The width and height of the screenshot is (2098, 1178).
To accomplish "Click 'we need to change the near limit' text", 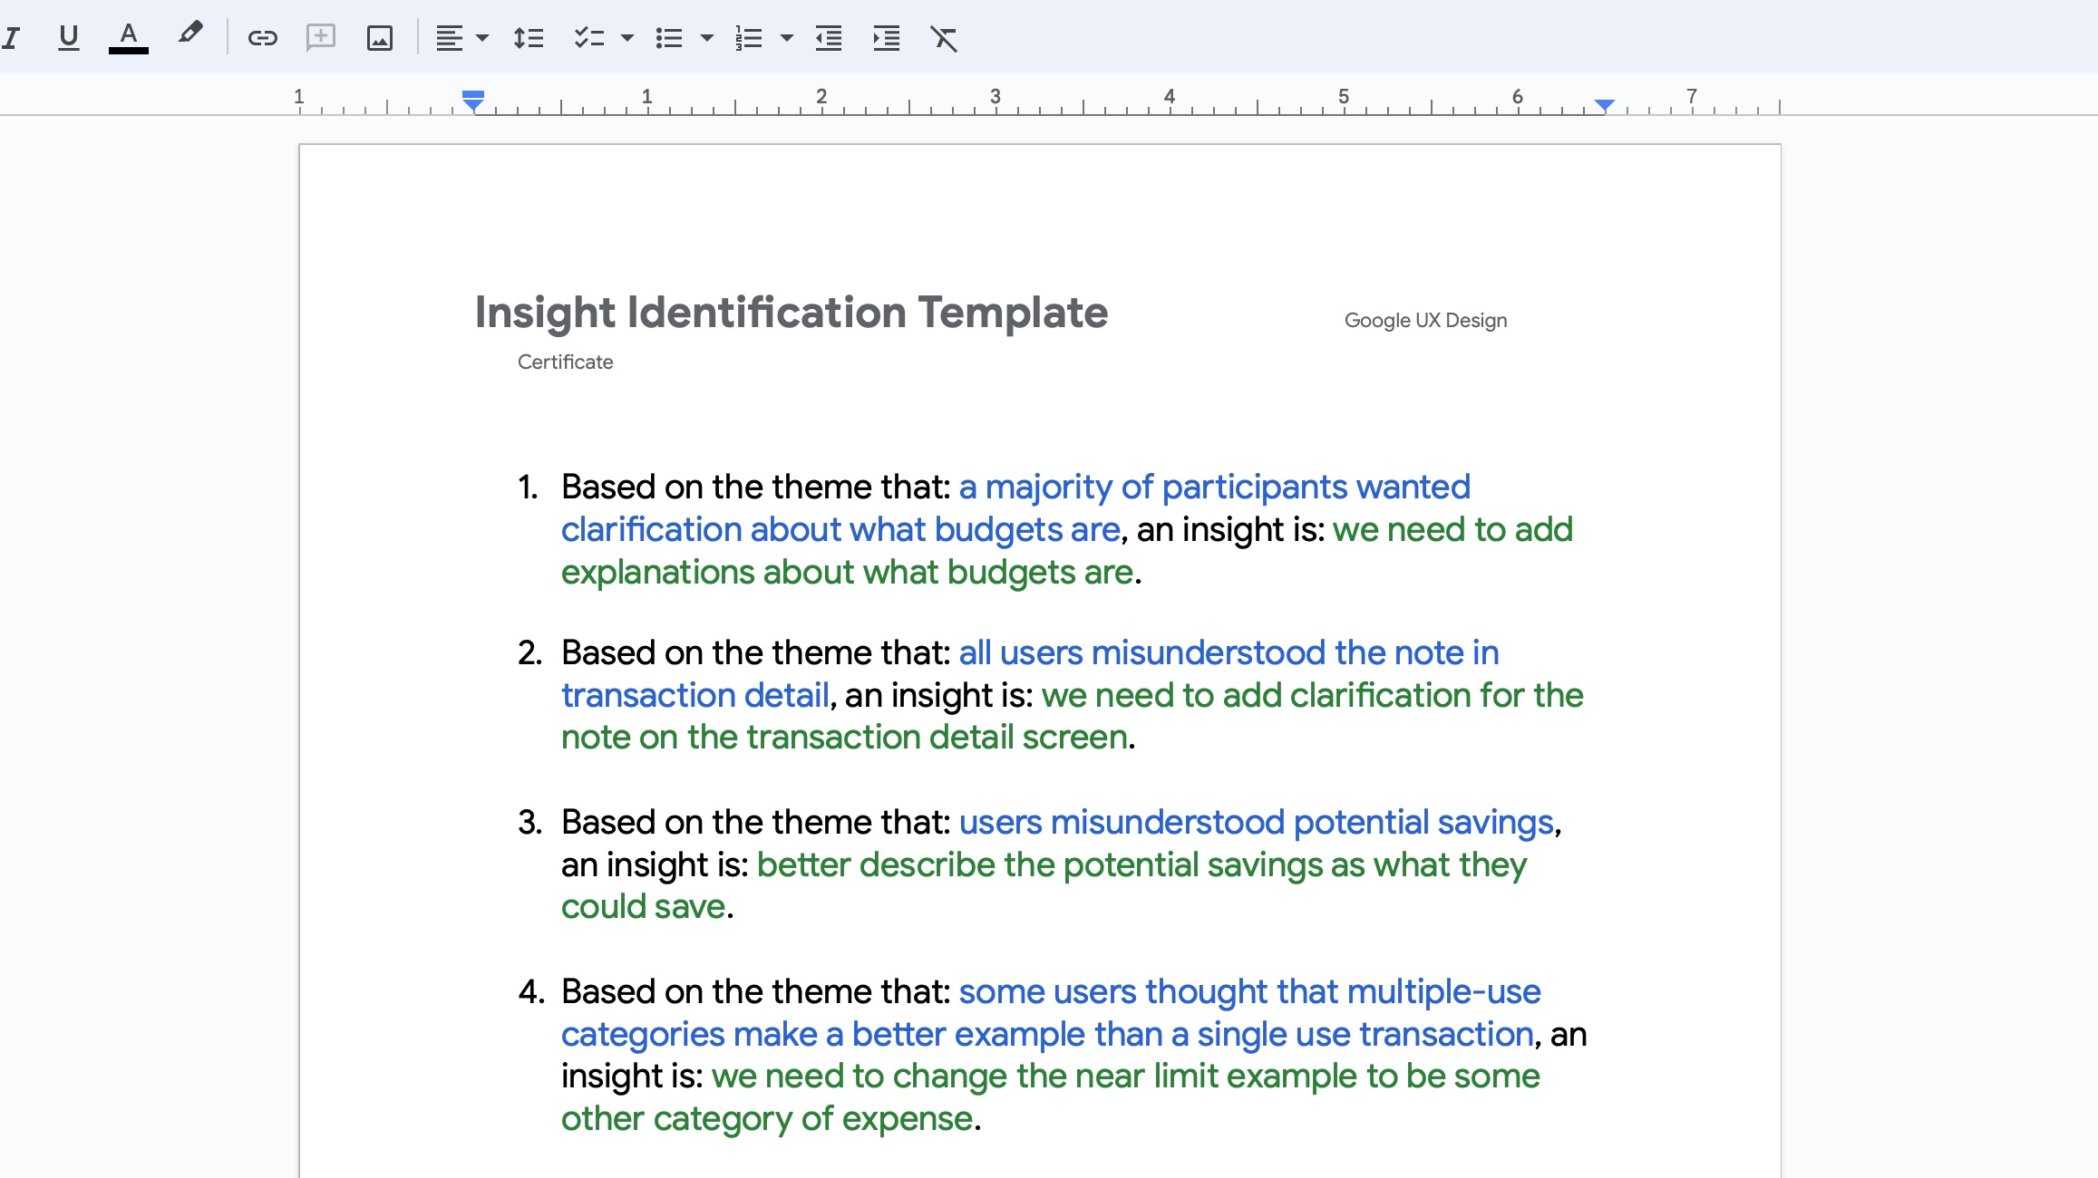I will pyautogui.click(x=966, y=1076).
